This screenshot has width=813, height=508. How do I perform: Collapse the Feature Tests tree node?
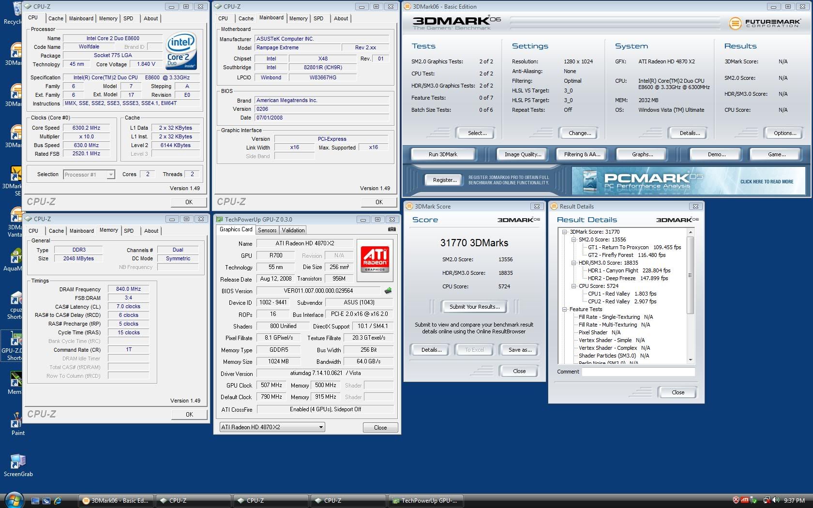click(x=564, y=309)
